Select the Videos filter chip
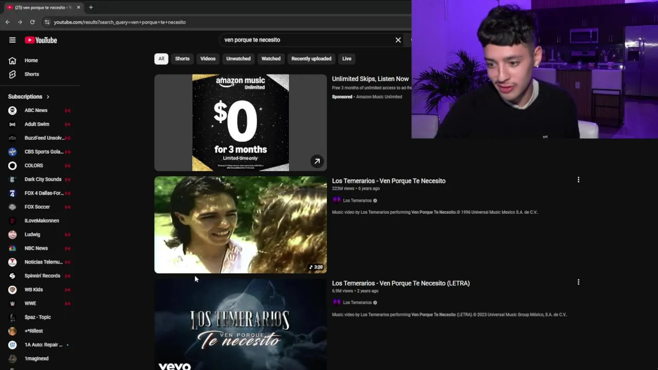Viewport: 658px width, 370px height. [x=208, y=59]
